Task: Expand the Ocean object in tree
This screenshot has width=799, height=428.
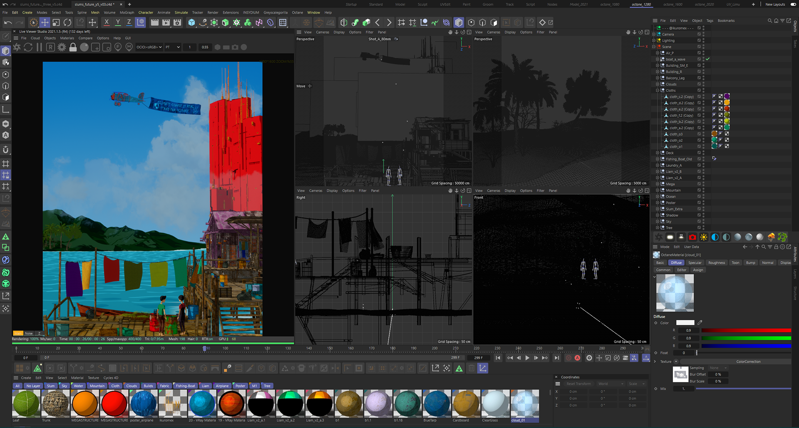Action: [x=658, y=196]
